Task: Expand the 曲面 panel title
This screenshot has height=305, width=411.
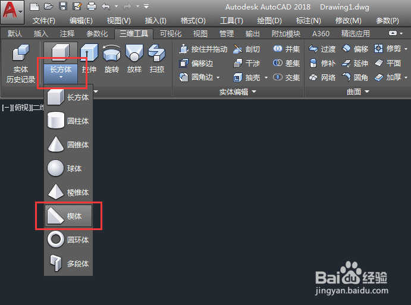Action: (x=357, y=92)
